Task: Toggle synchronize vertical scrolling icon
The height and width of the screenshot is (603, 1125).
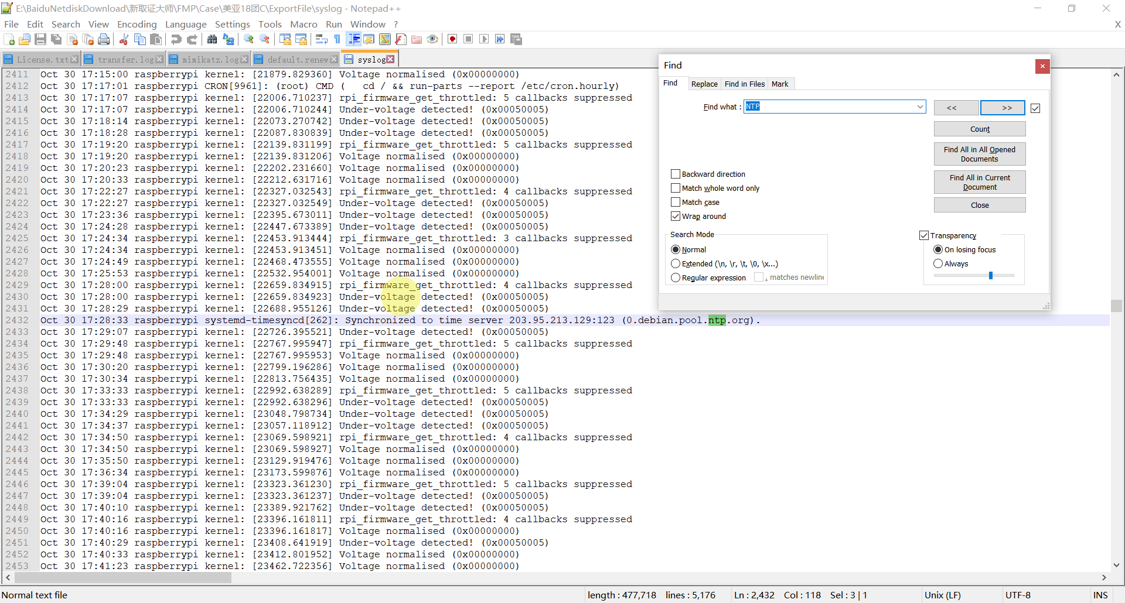Action: click(x=285, y=39)
